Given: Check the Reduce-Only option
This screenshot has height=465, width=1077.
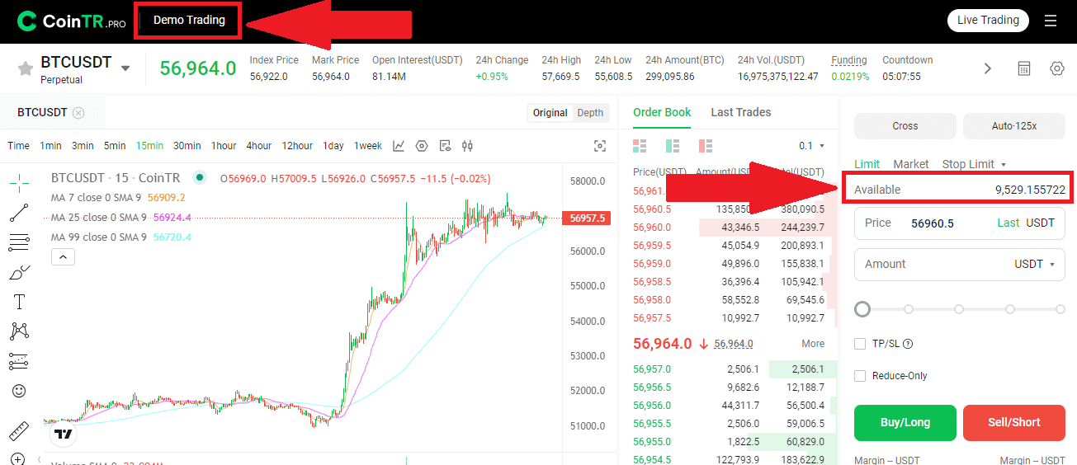Looking at the screenshot, I should pyautogui.click(x=860, y=376).
